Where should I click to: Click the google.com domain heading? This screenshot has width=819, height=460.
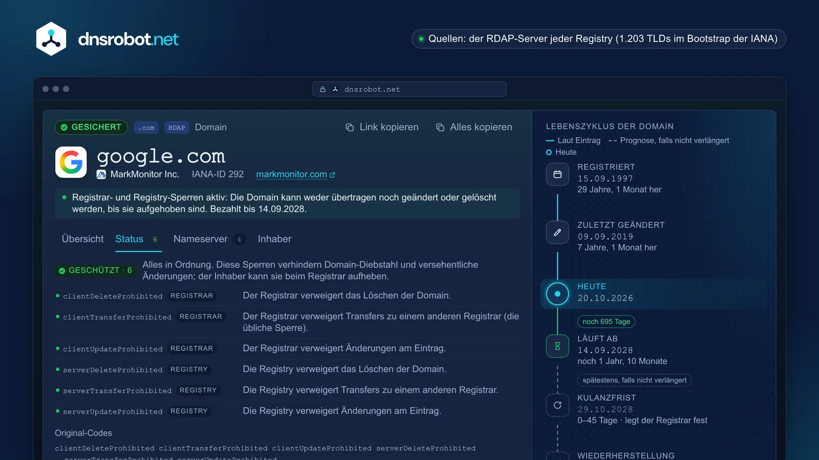tap(161, 156)
